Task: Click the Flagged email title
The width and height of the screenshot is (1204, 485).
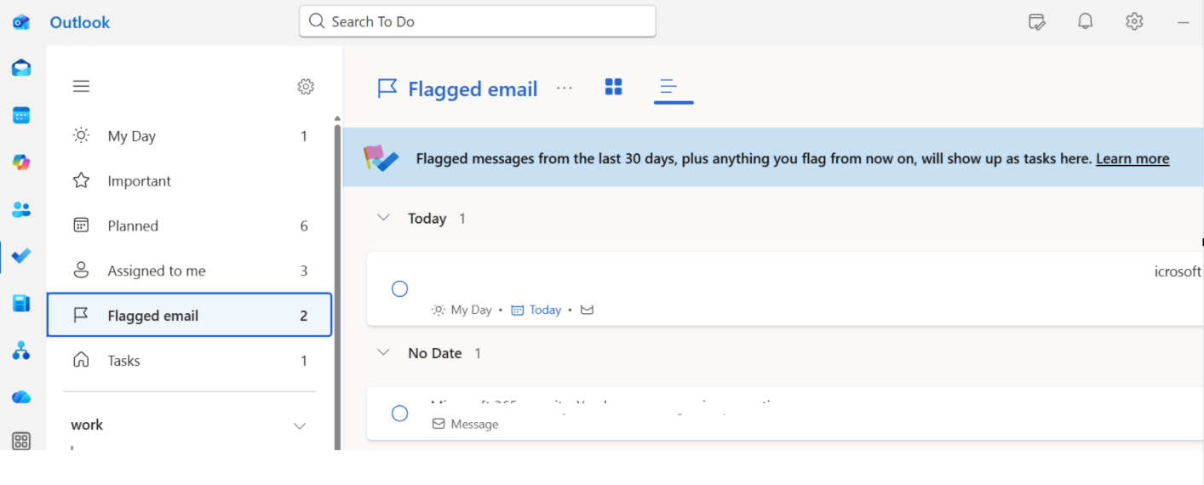Action: coord(473,88)
